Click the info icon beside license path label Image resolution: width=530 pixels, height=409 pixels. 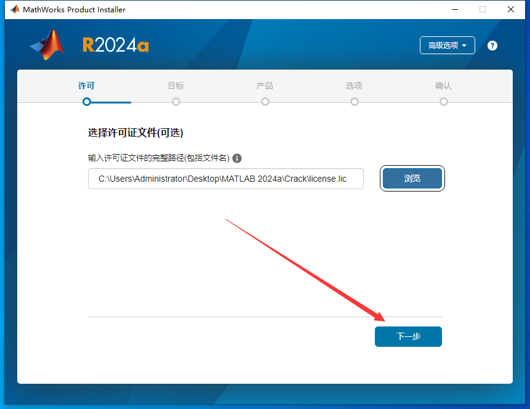pos(237,158)
